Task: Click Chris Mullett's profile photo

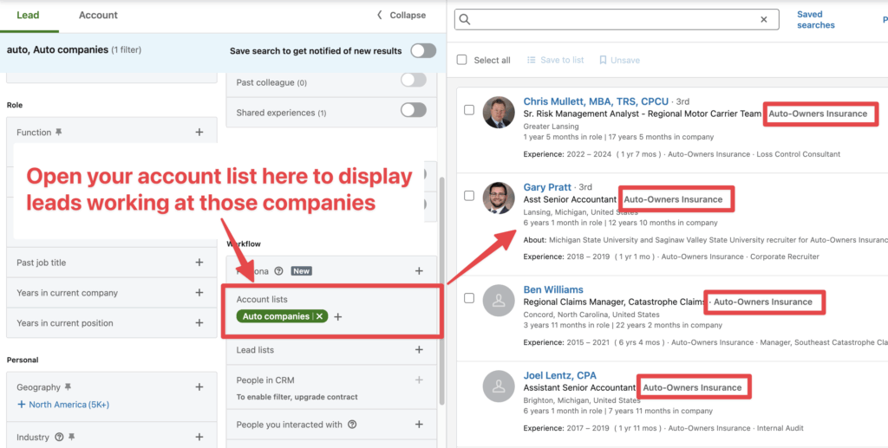Action: [x=499, y=112]
